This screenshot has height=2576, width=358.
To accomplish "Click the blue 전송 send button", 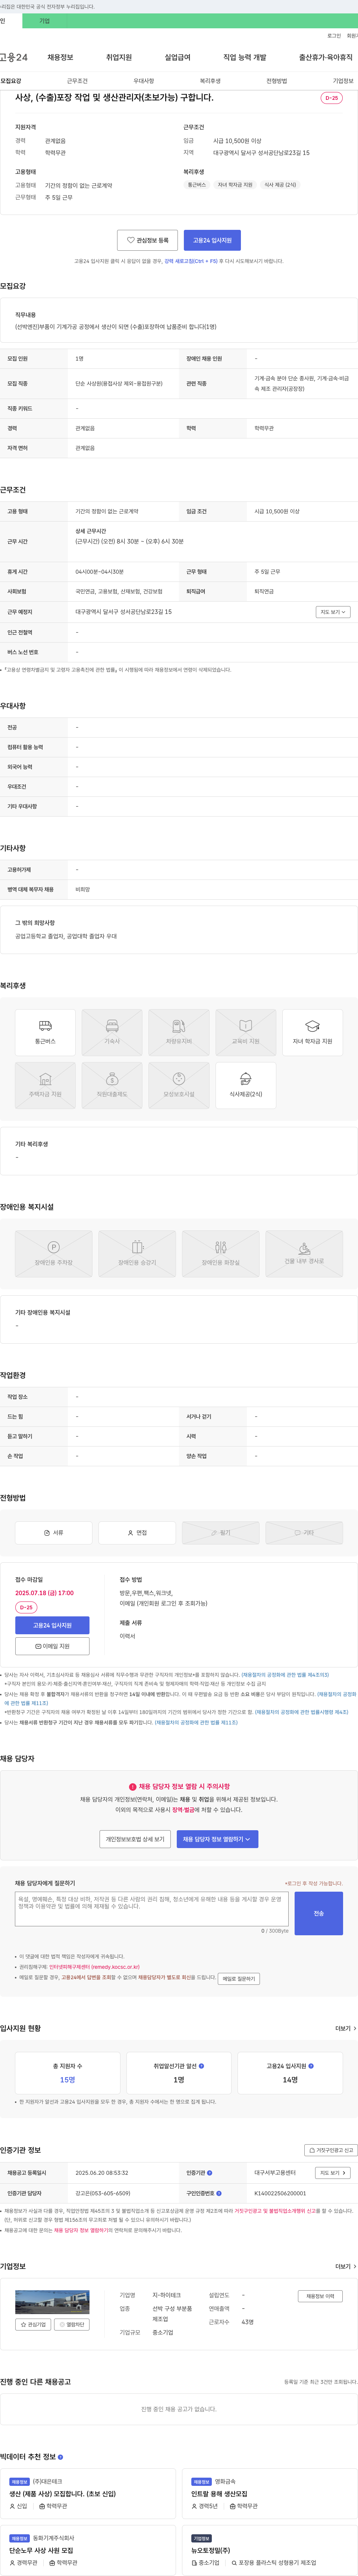I will tap(319, 1913).
